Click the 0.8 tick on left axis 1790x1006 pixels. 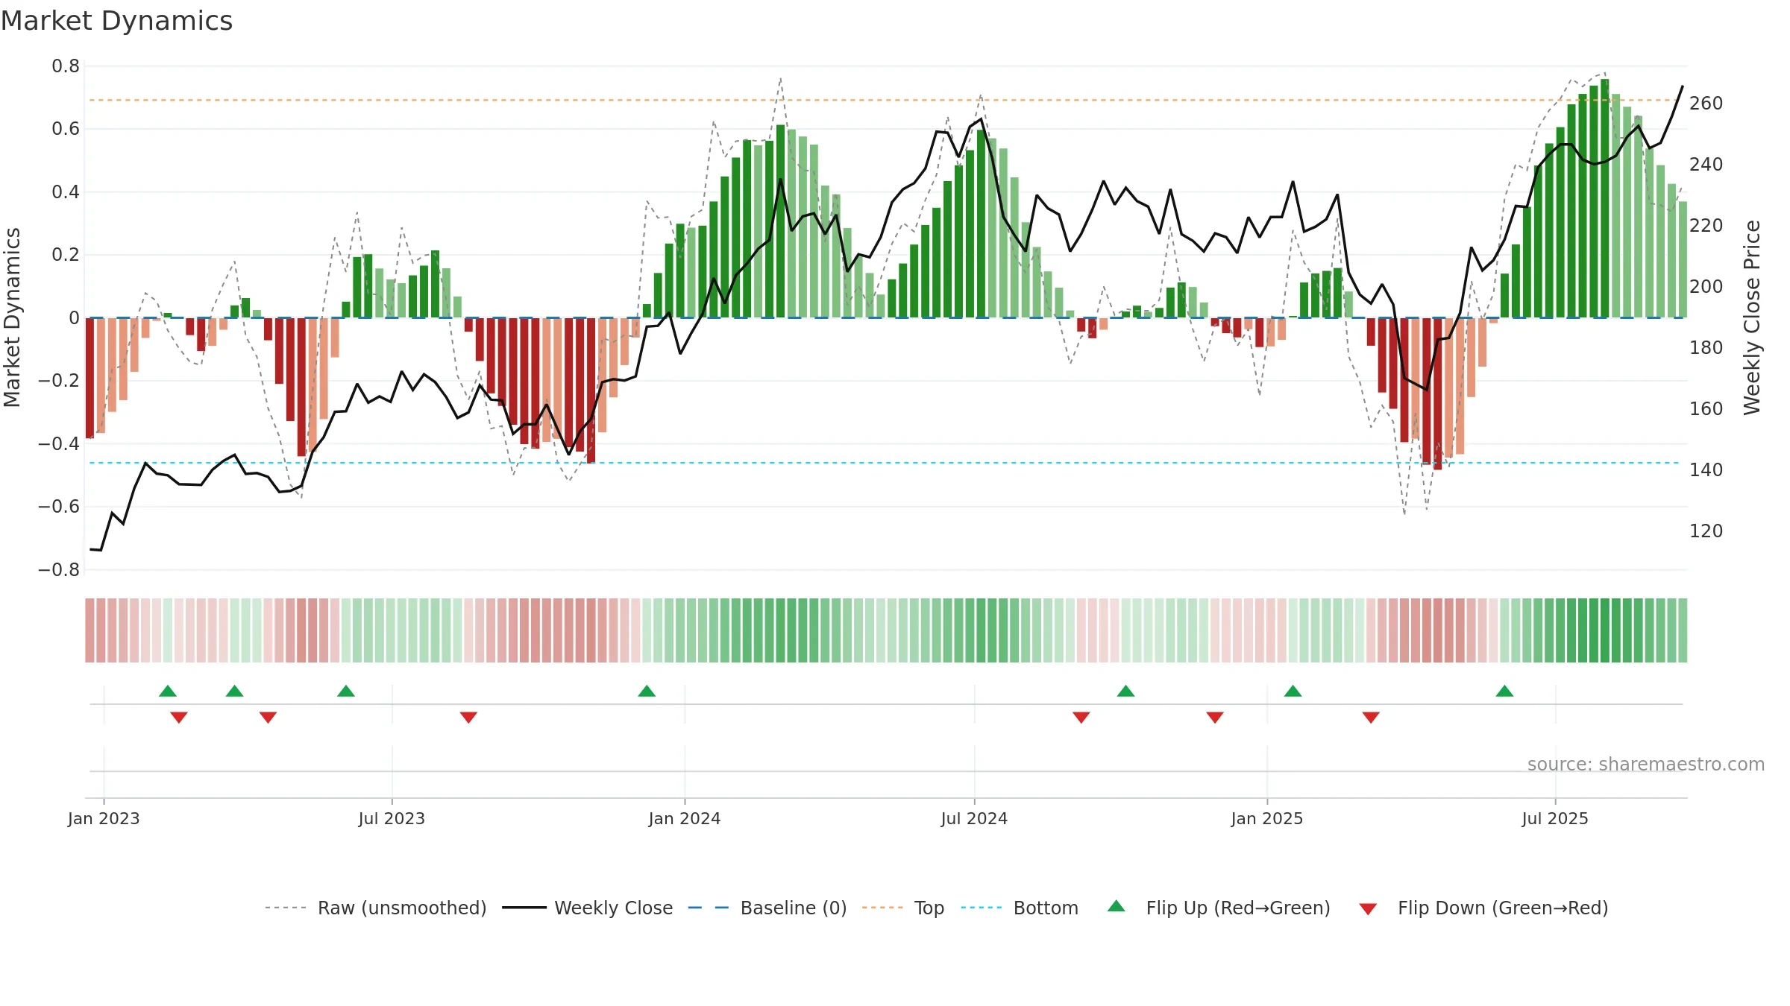pos(66,66)
